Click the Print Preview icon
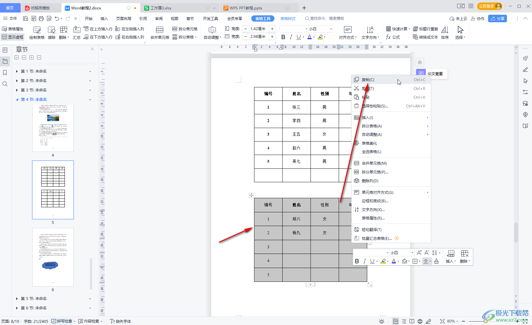The height and width of the screenshot is (325, 532). click(49, 18)
